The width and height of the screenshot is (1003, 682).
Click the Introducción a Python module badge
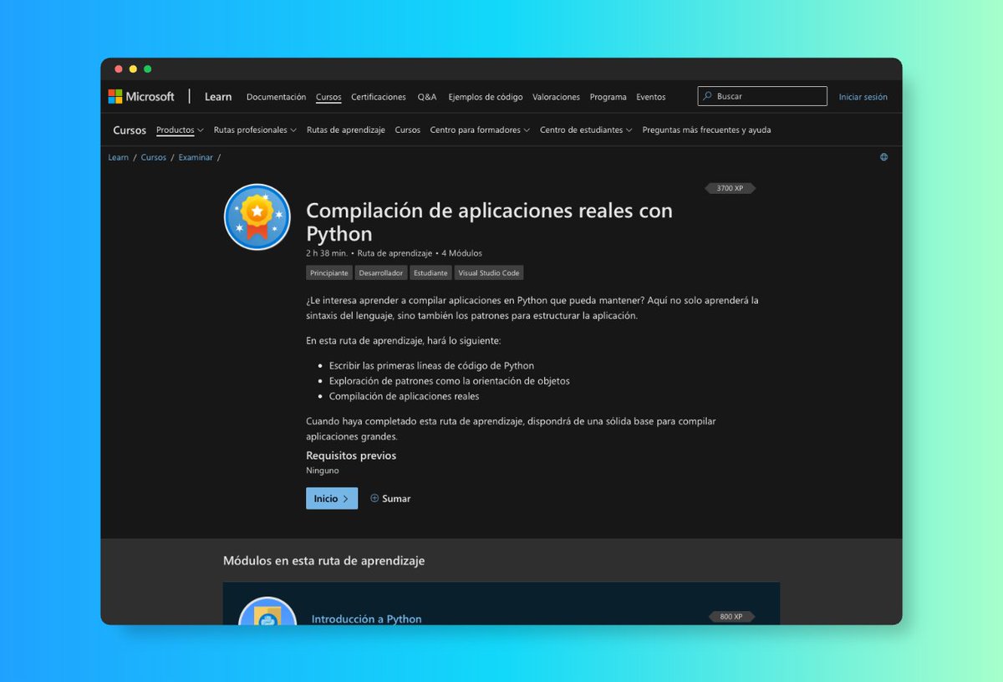coord(267,612)
